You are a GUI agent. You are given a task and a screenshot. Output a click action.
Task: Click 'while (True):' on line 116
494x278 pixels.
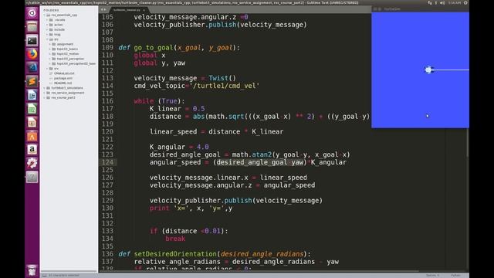click(160, 101)
